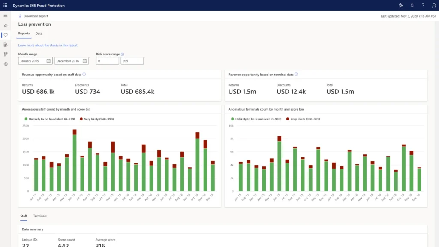The width and height of the screenshot is (439, 247).
Task: Click the risk score maximum field showing 999
Action: point(132,61)
